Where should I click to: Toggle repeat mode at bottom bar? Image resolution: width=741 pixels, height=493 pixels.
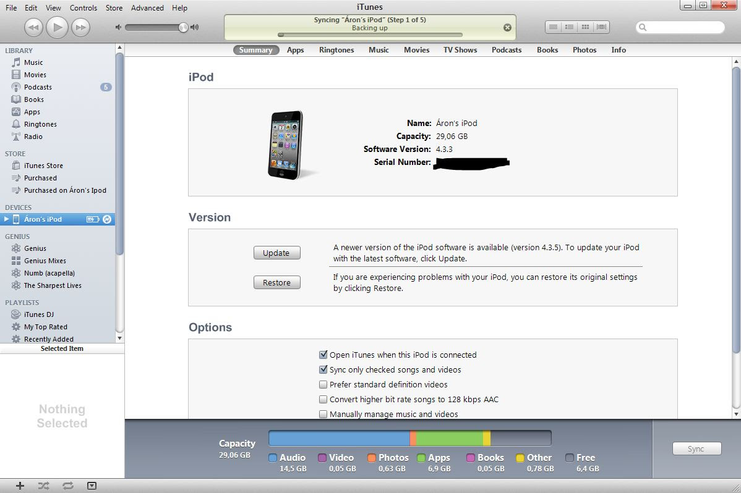67,486
